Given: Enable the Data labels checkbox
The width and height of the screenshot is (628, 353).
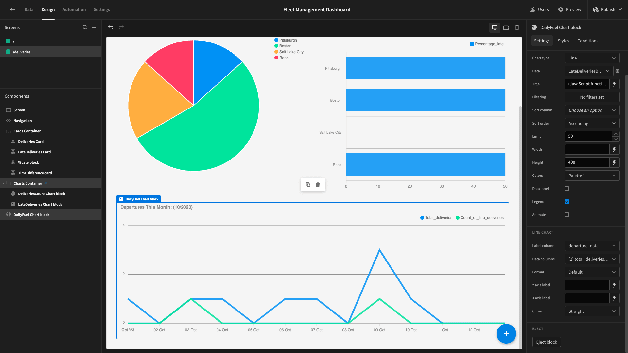Looking at the screenshot, I should pyautogui.click(x=567, y=189).
